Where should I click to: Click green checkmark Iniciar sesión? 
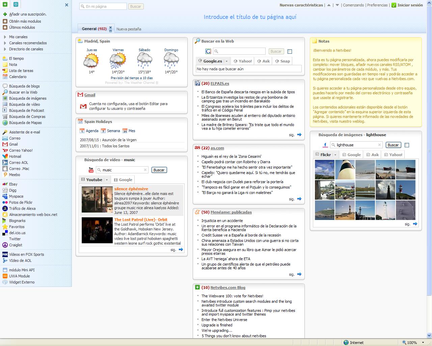pos(394,5)
